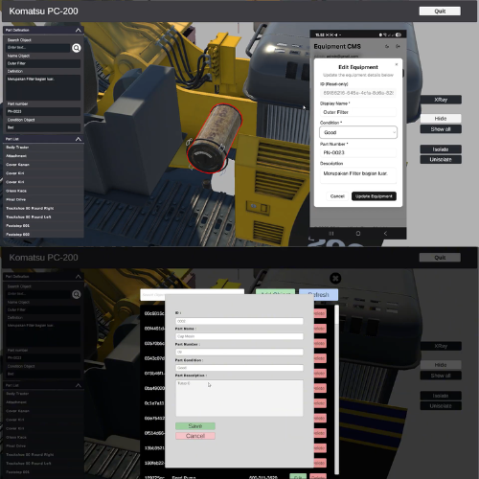Click the undimmed XRay button

(x=441, y=100)
